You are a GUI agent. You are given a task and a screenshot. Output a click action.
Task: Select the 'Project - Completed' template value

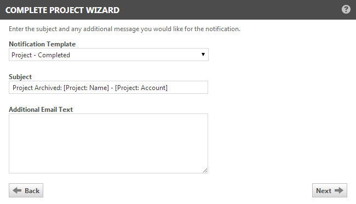tap(41, 55)
